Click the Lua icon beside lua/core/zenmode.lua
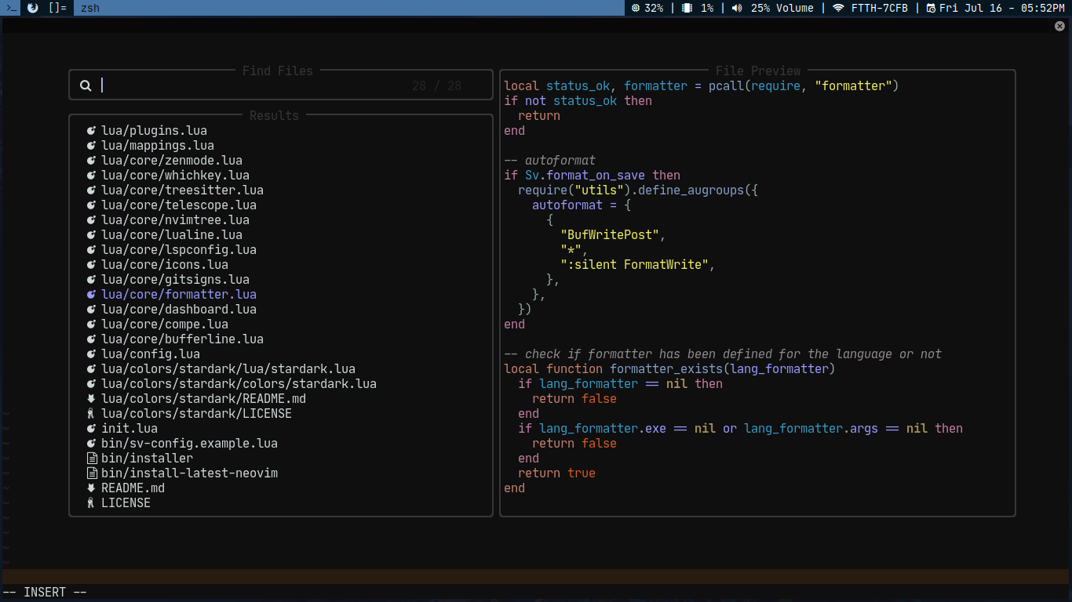The width and height of the screenshot is (1072, 602). click(91, 161)
